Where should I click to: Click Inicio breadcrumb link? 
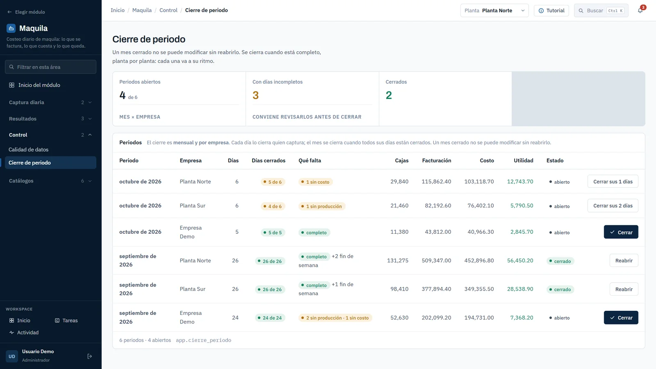(118, 10)
